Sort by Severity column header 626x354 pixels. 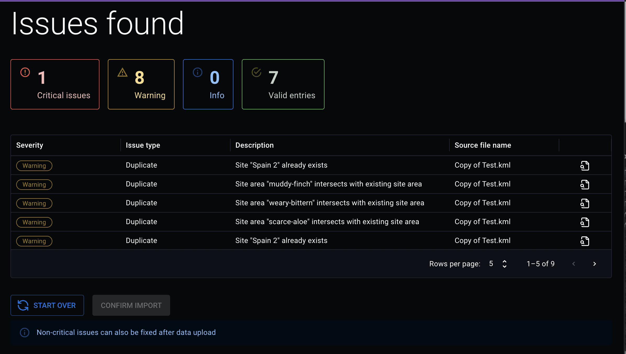coord(30,145)
